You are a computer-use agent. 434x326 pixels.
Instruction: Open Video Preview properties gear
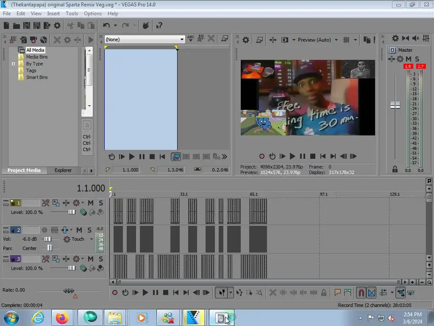(x=246, y=40)
